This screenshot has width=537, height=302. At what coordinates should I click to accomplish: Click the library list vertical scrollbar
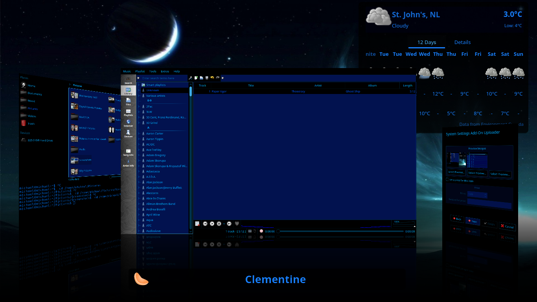[191, 157]
